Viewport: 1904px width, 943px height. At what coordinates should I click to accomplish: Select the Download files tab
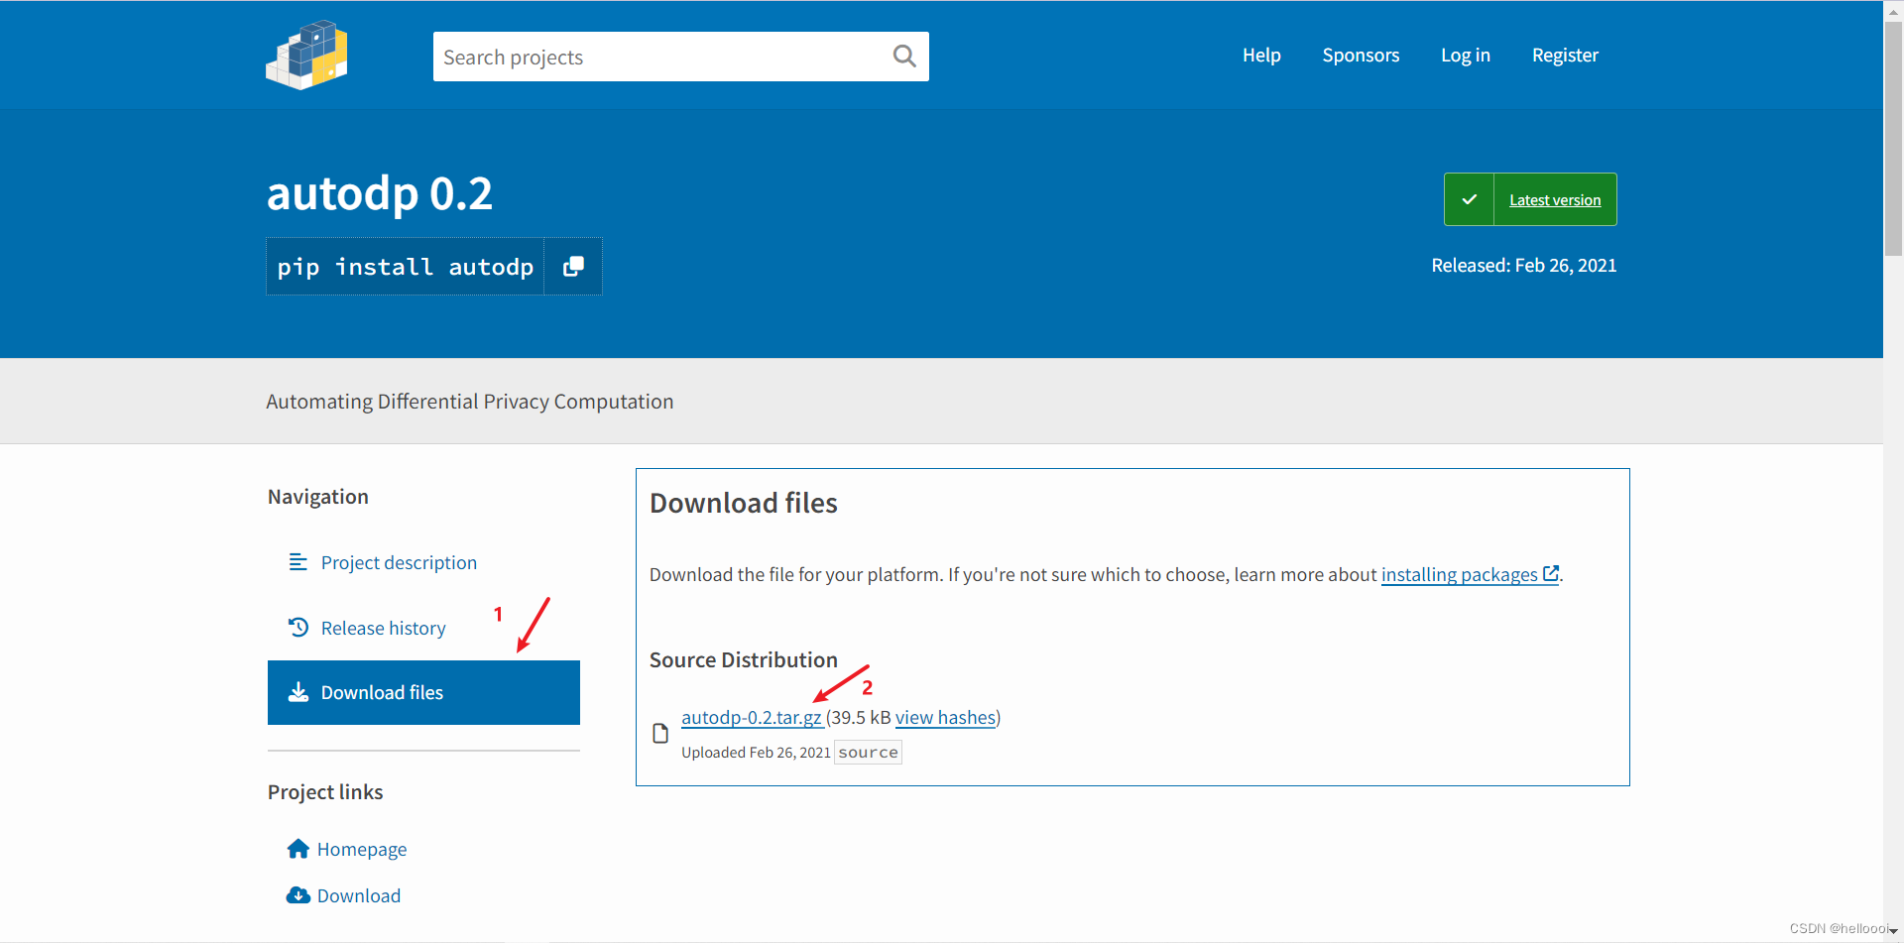point(423,692)
